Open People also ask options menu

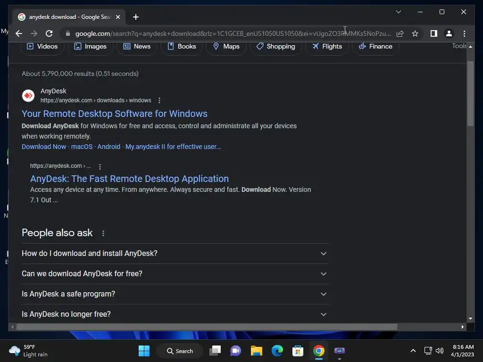103,233
